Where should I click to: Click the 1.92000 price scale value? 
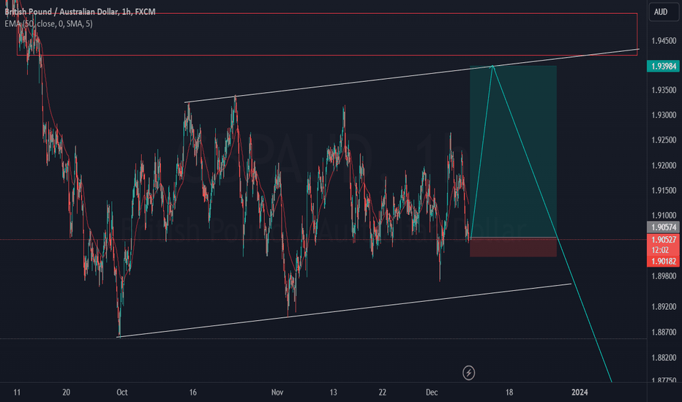pyautogui.click(x=664, y=165)
